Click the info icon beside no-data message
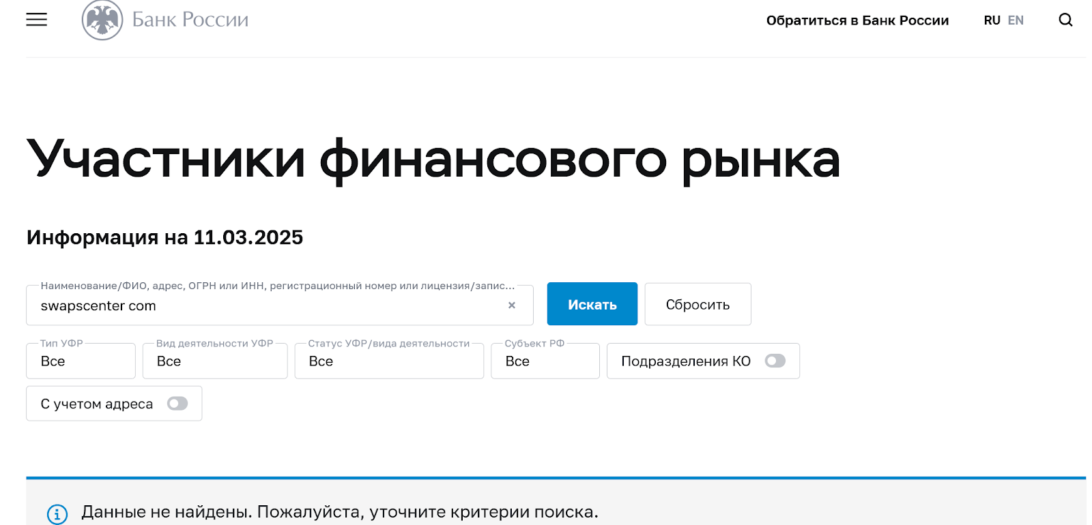Screen dimensions: 1092x525 [x=57, y=514]
